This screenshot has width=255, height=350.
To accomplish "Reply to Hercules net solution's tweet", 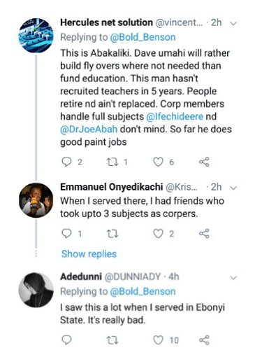I will pyautogui.click(x=66, y=162).
